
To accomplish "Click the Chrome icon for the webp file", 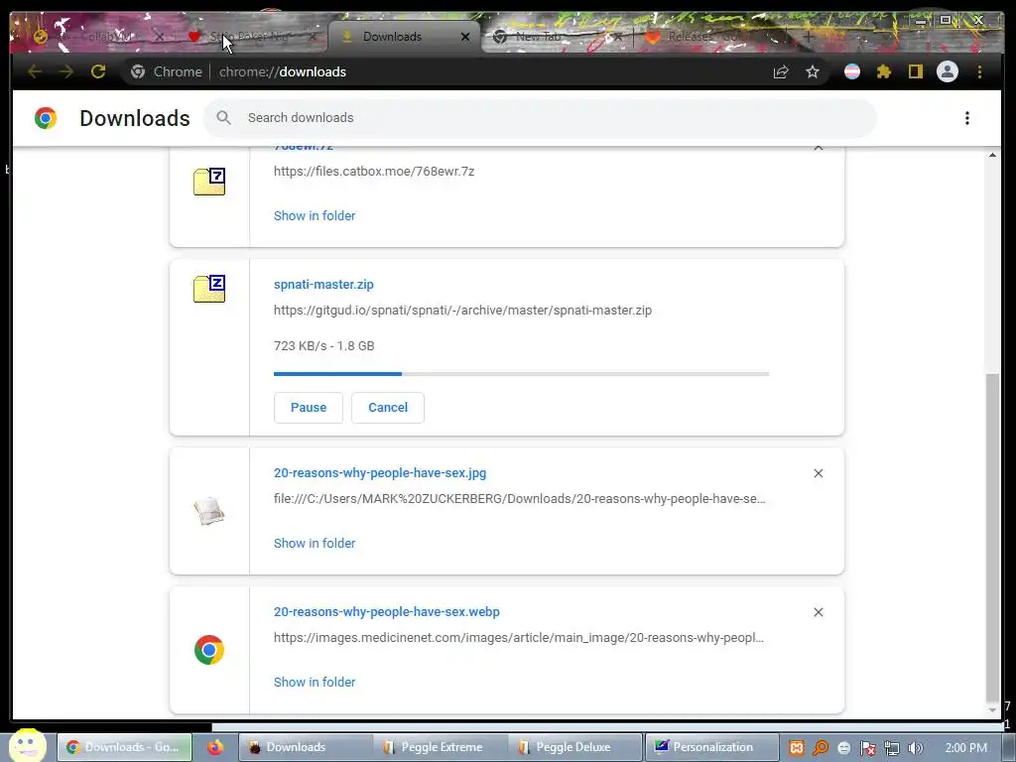I will pyautogui.click(x=209, y=650).
